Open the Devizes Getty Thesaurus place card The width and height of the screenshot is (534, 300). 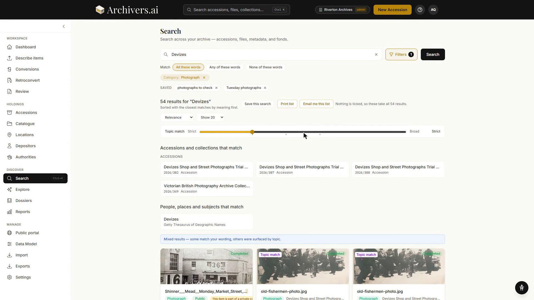point(207,222)
